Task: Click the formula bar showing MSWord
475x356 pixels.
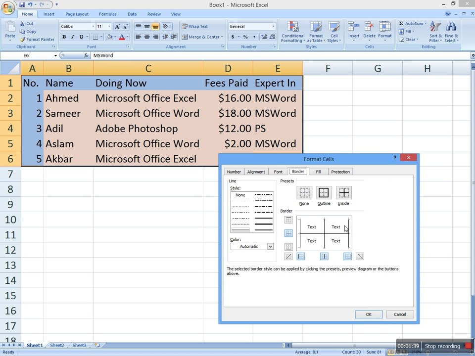Action: 280,55
